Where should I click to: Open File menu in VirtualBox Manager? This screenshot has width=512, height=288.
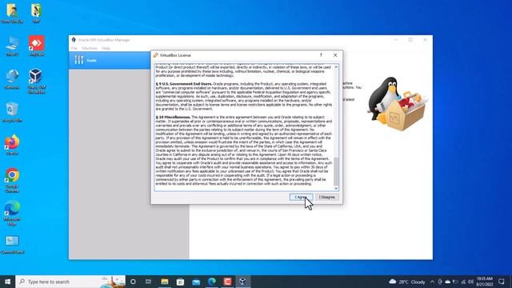click(x=74, y=48)
